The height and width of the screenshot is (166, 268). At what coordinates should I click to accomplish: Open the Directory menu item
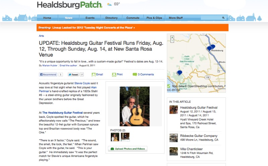112,18
